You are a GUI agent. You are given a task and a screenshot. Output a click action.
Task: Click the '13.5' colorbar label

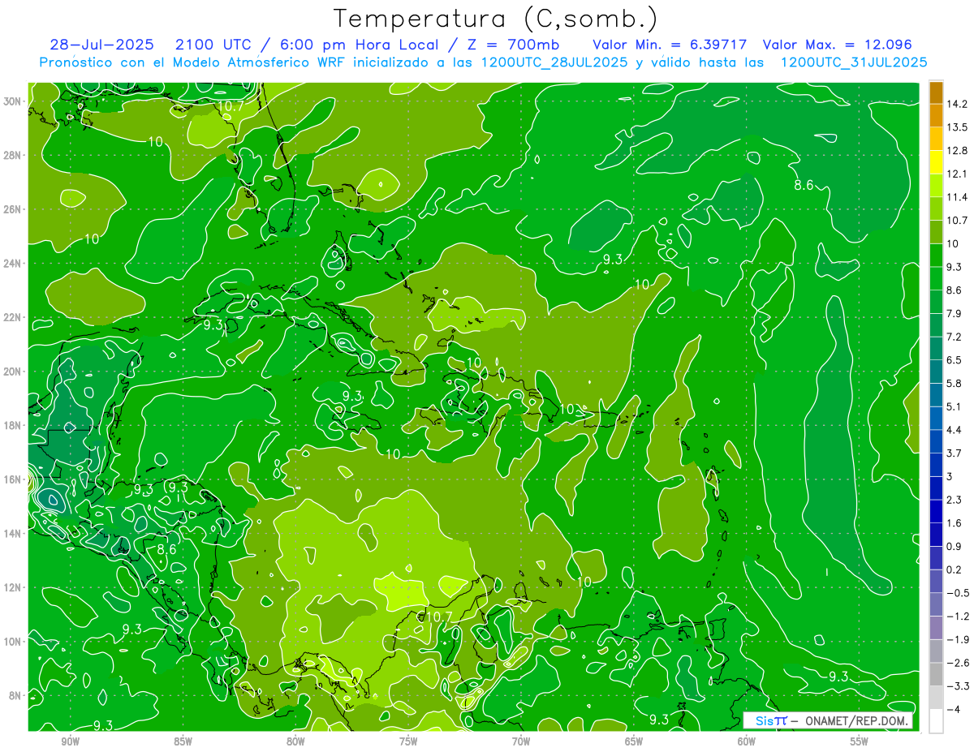958,127
